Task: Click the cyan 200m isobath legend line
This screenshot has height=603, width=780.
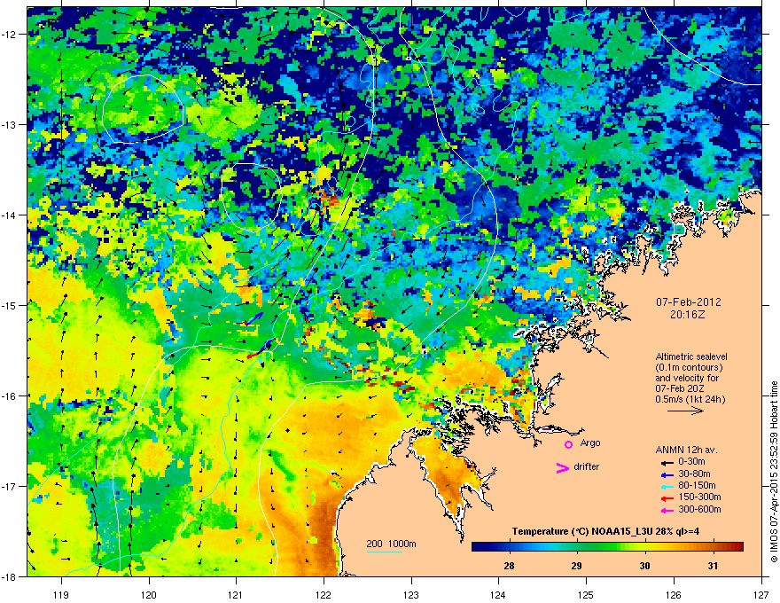Action: coord(385,552)
